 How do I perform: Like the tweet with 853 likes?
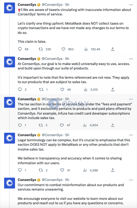tap(63, 49)
